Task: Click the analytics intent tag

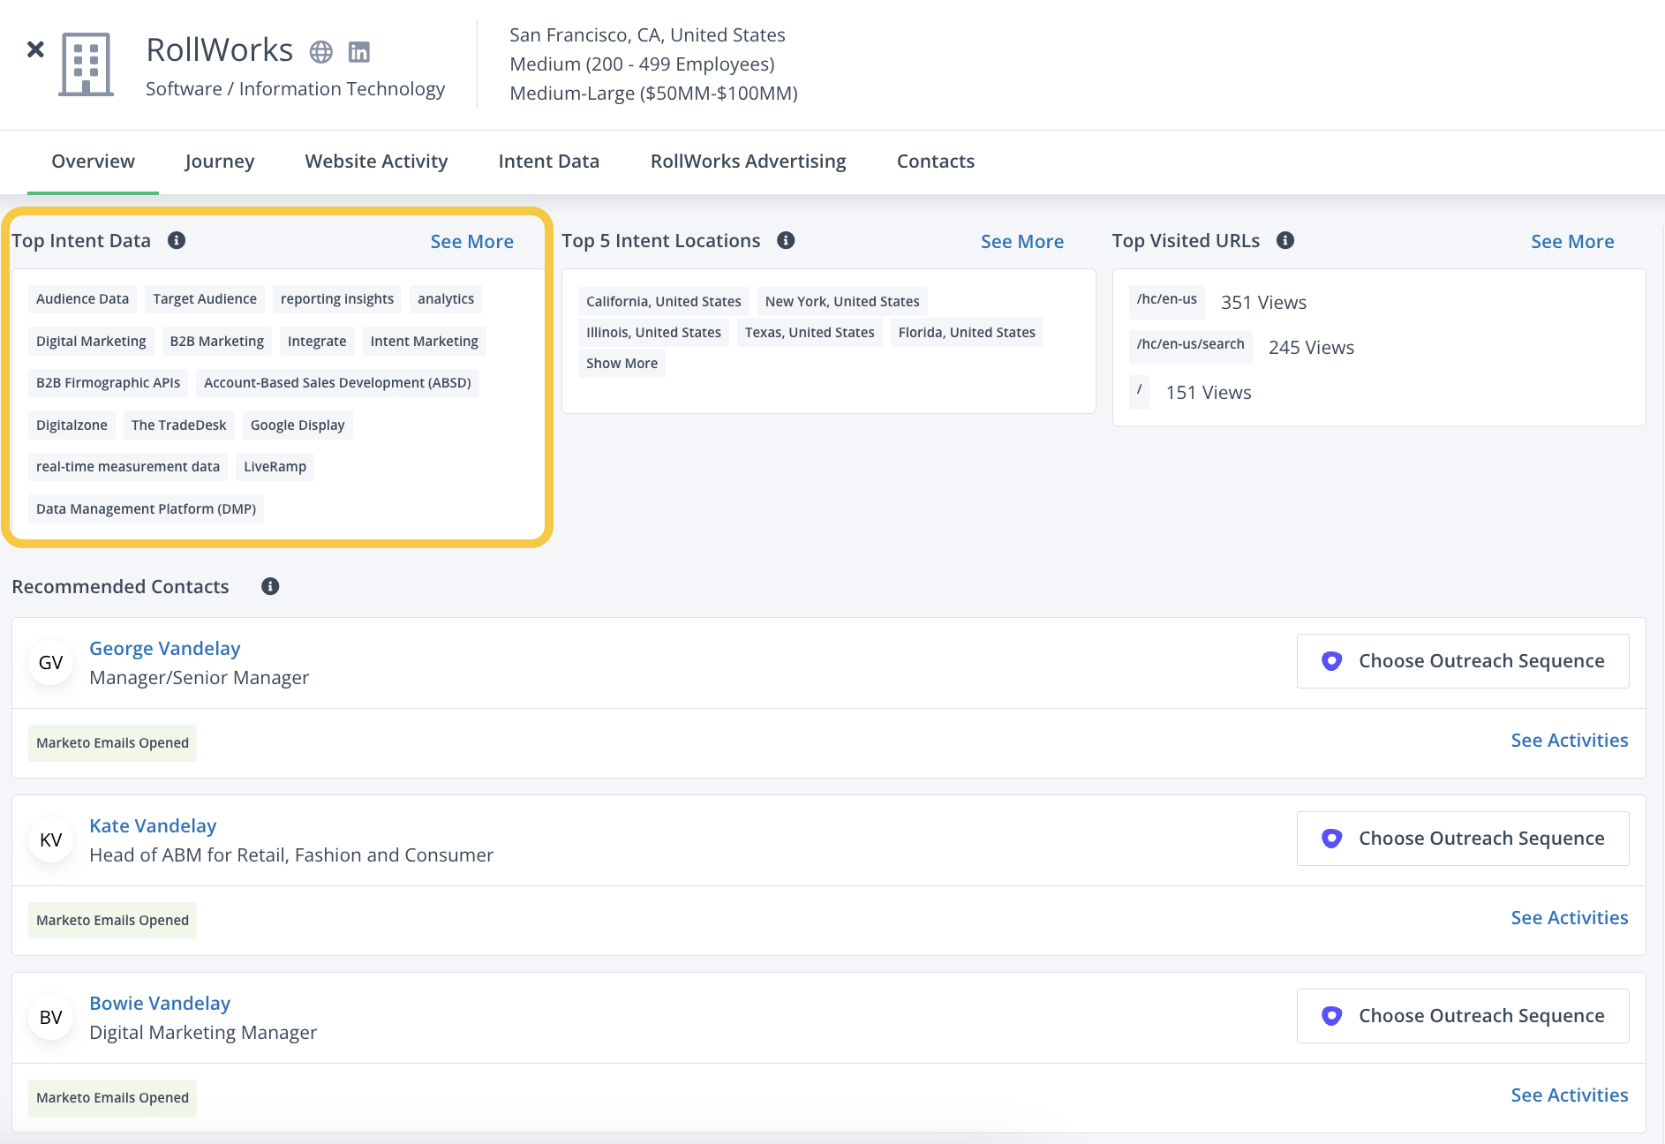Action: point(446,299)
